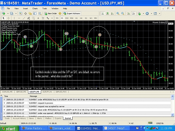Zoom out of the chart
This screenshot has height=131, width=175.
point(123,13)
